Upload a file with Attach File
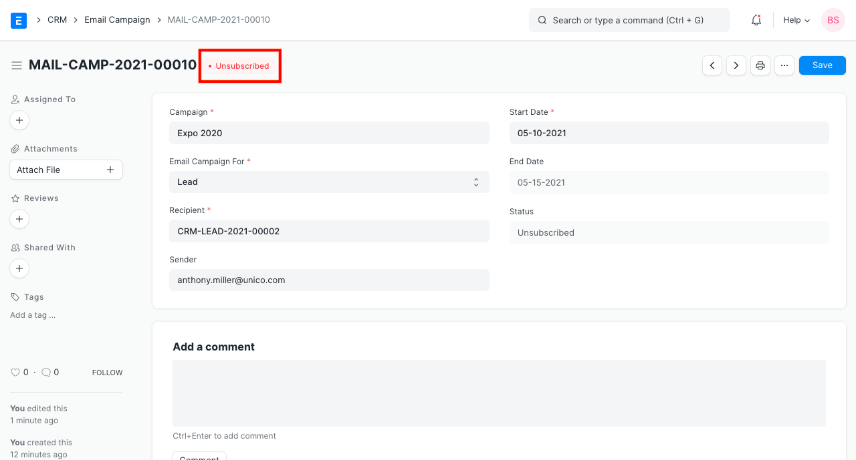Image resolution: width=856 pixels, height=460 pixels. tap(66, 169)
